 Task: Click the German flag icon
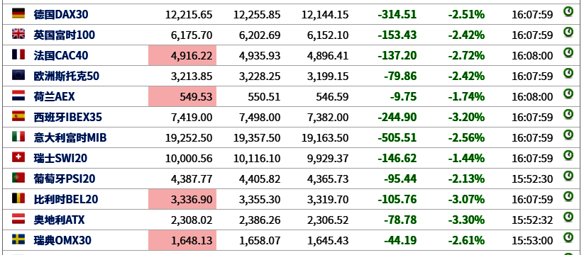click(18, 13)
